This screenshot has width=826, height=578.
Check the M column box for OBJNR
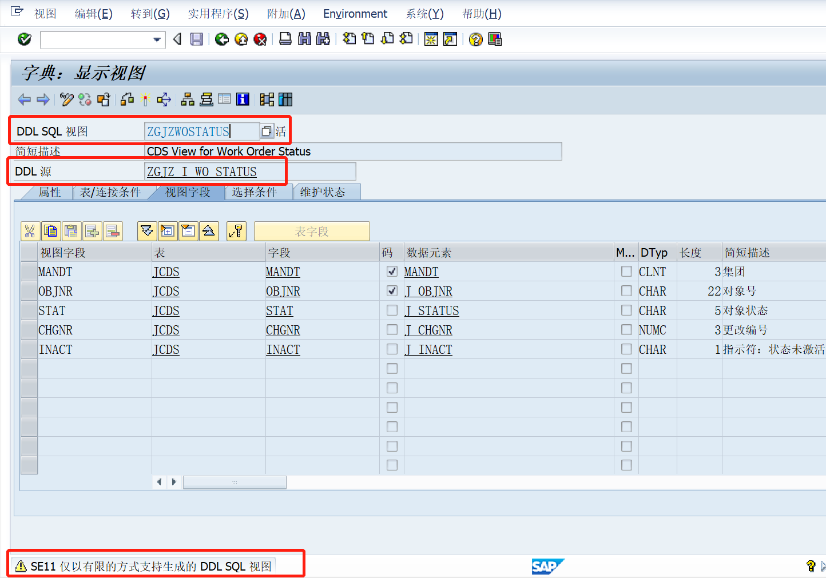point(626,290)
